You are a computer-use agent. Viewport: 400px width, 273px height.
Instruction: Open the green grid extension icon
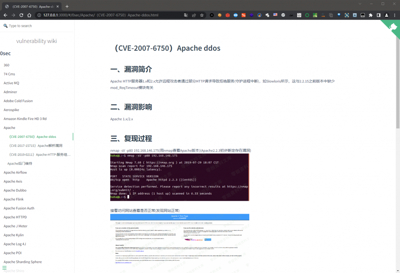pyautogui.click(x=315, y=15)
